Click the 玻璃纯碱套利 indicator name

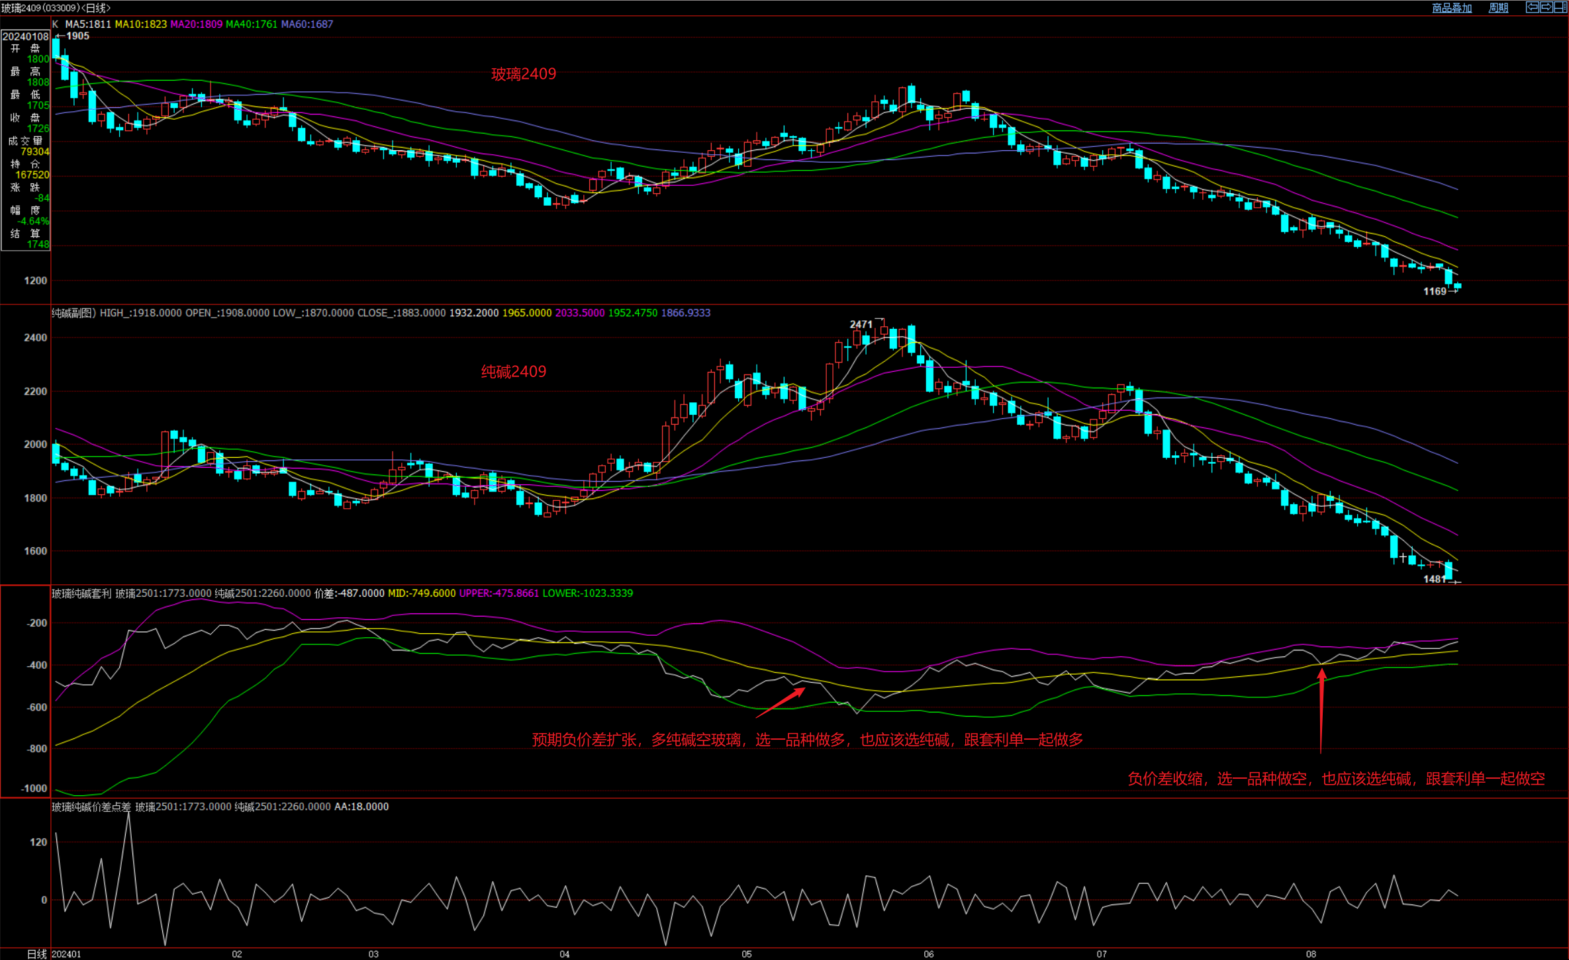[81, 593]
